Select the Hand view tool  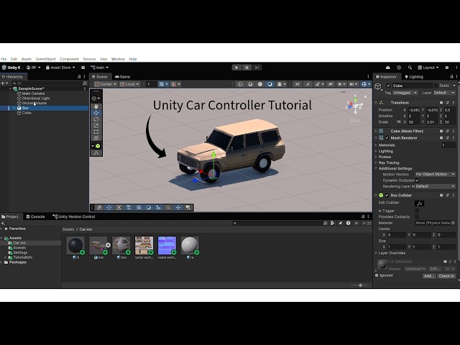coord(96,106)
